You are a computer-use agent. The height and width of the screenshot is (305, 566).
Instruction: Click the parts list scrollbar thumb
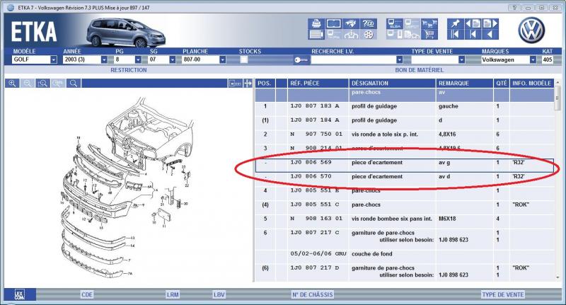pos(558,98)
